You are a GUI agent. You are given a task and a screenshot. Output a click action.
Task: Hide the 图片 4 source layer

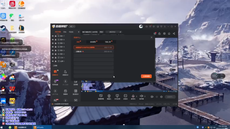click(x=53, y=47)
